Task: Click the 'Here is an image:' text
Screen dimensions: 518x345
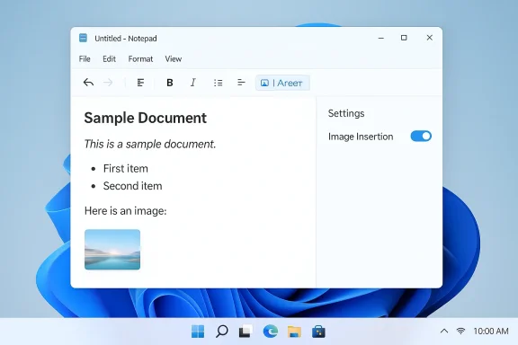Action: (x=126, y=210)
